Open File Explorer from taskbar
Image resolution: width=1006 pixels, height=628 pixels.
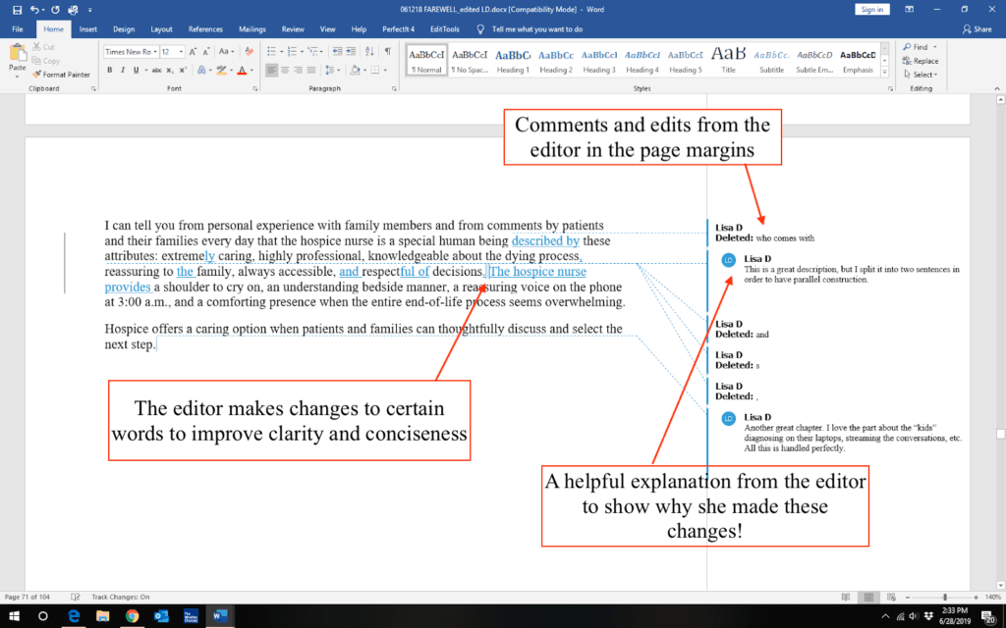102,616
